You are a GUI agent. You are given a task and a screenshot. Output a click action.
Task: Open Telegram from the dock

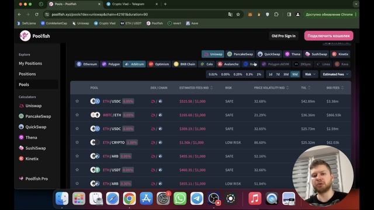tap(197, 198)
